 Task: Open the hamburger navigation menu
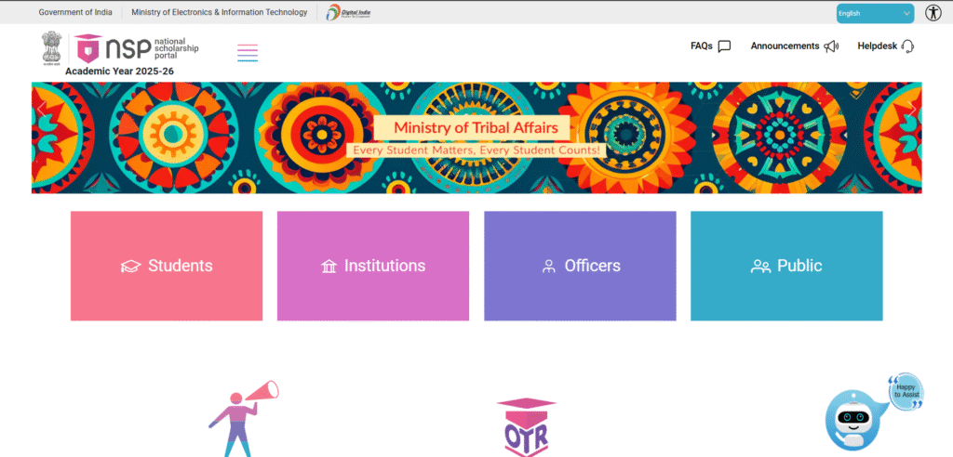click(x=248, y=53)
